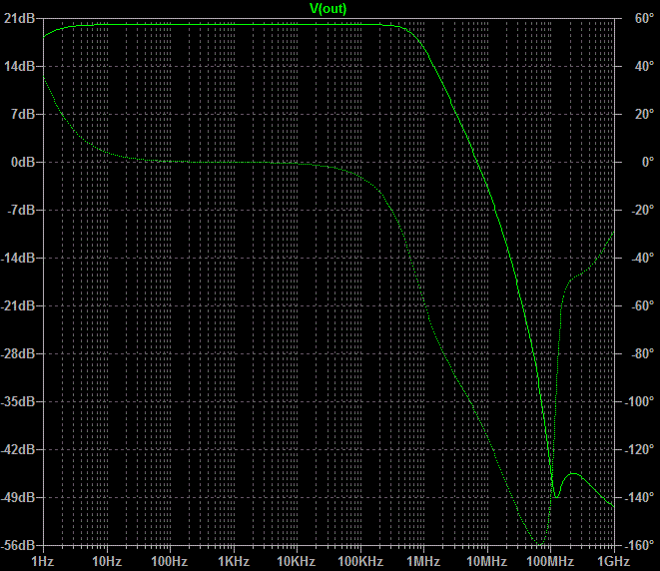
Task: Click the 7dB magnitude axis label
Action: coord(23,114)
